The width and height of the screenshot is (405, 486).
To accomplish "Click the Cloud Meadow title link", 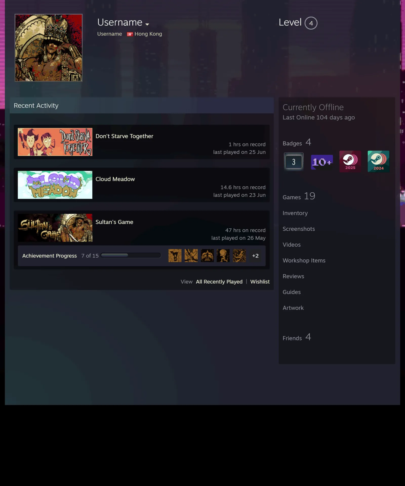I will click(x=115, y=179).
